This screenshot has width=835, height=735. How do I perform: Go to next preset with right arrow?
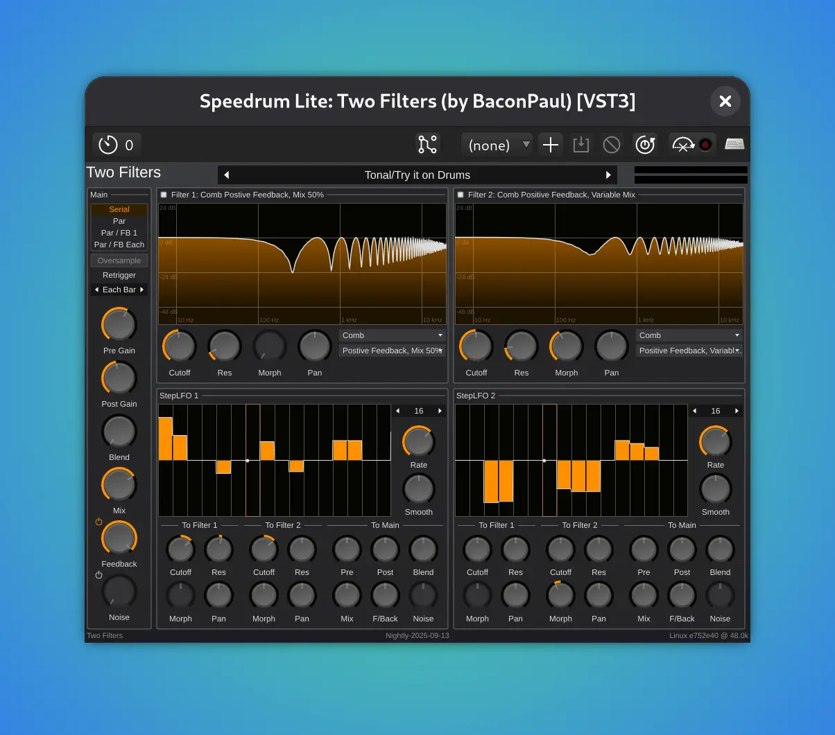608,175
